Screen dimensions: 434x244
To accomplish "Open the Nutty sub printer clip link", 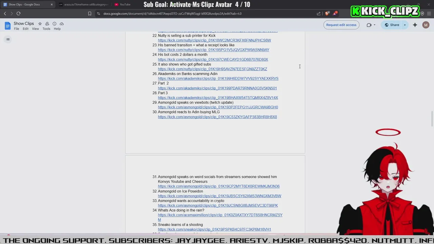I will [x=214, y=40].
